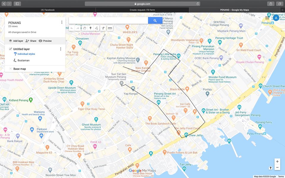Switch to the (4) Facebook tab
285x178 pixels.
[47, 10]
